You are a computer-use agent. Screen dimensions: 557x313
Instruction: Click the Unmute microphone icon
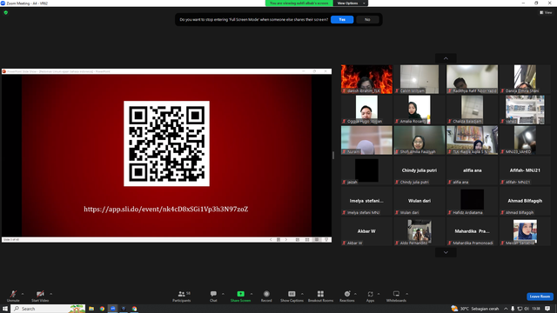click(x=13, y=294)
